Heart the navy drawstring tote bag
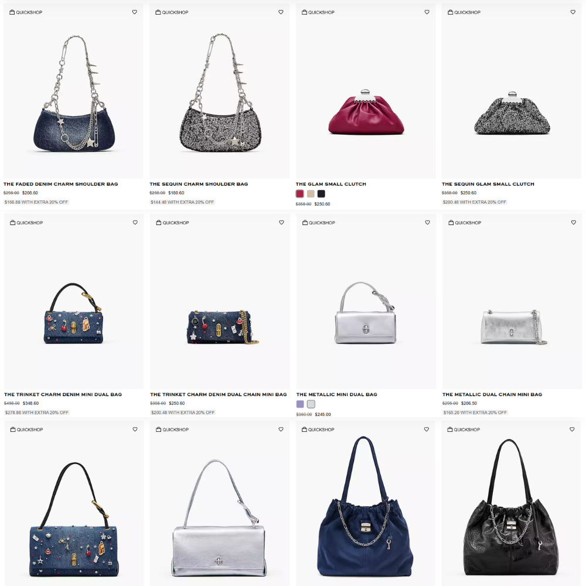This screenshot has width=586, height=586. click(x=427, y=430)
